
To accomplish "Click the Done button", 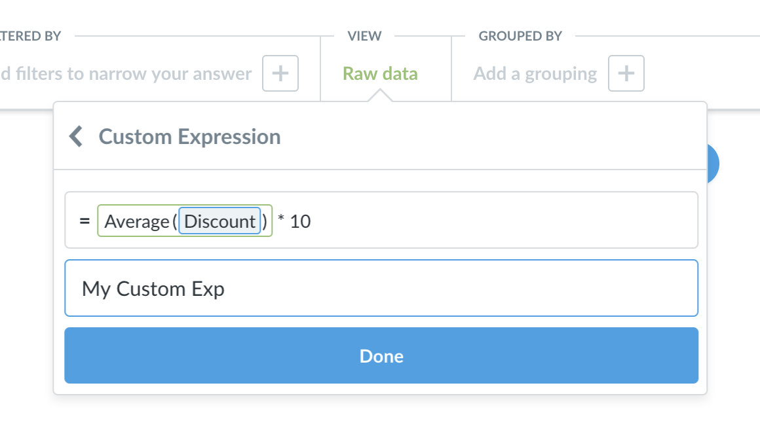I will tap(381, 356).
